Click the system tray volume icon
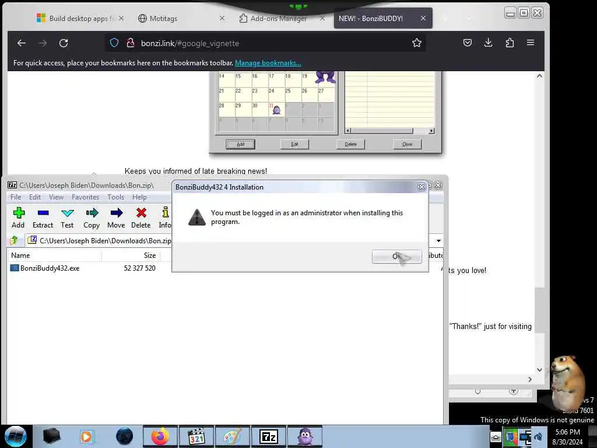The height and width of the screenshot is (448, 597). 538,437
